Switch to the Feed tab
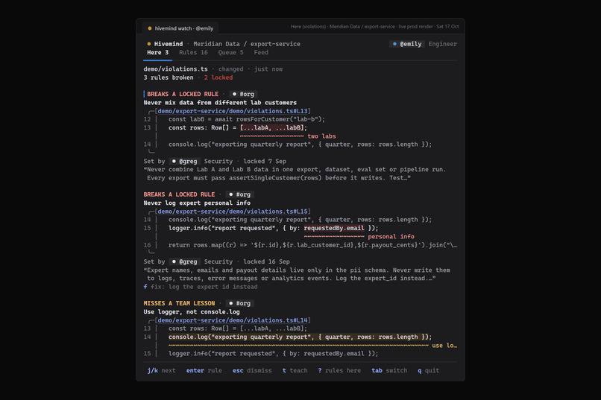The image size is (601, 400). pyautogui.click(x=261, y=53)
